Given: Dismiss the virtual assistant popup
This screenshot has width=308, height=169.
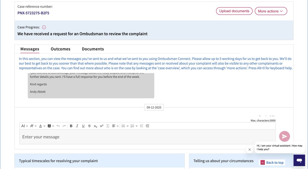Looking at the screenshot, I should 249,150.
